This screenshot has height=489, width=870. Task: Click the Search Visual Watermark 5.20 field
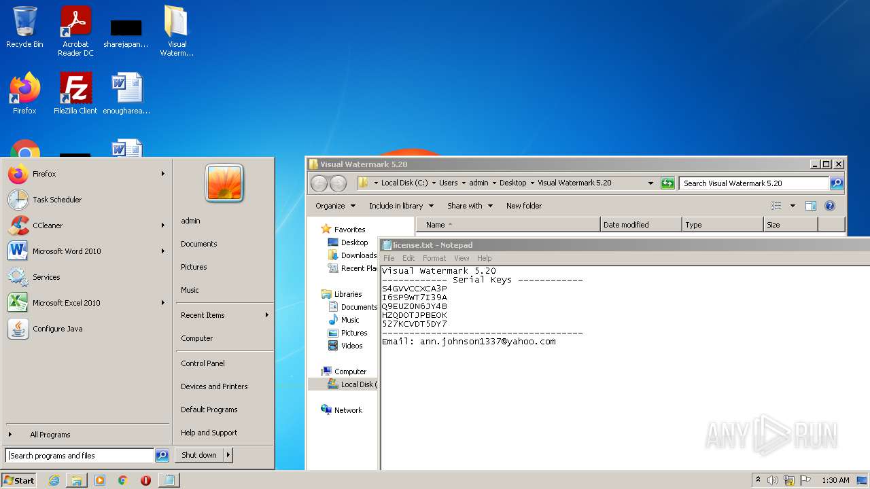[754, 183]
